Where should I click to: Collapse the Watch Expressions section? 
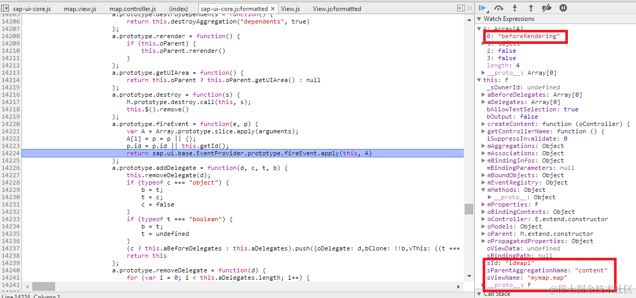point(479,19)
